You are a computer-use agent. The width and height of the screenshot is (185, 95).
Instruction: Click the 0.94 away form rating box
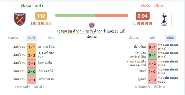click(143, 16)
